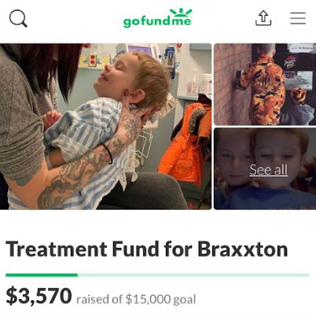View the orange camo jacket thumbnail
Viewport: 316px width, 317px height.
(x=265, y=84)
